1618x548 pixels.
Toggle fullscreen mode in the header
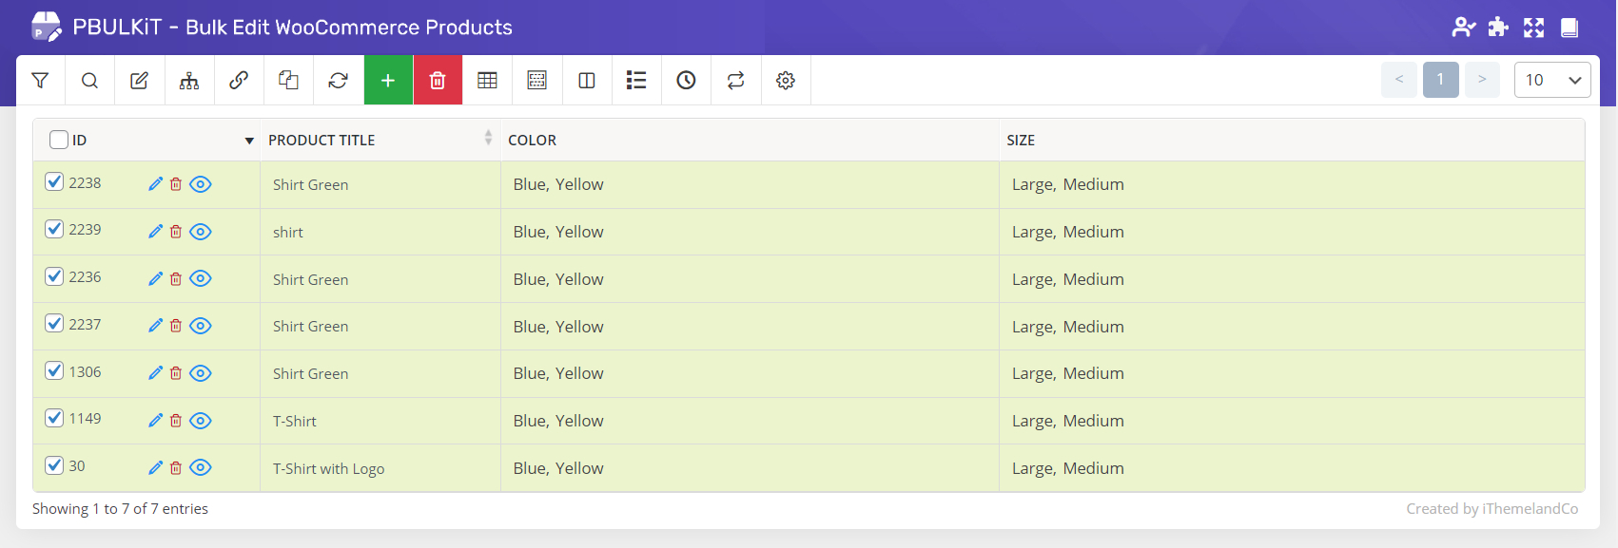tap(1533, 28)
